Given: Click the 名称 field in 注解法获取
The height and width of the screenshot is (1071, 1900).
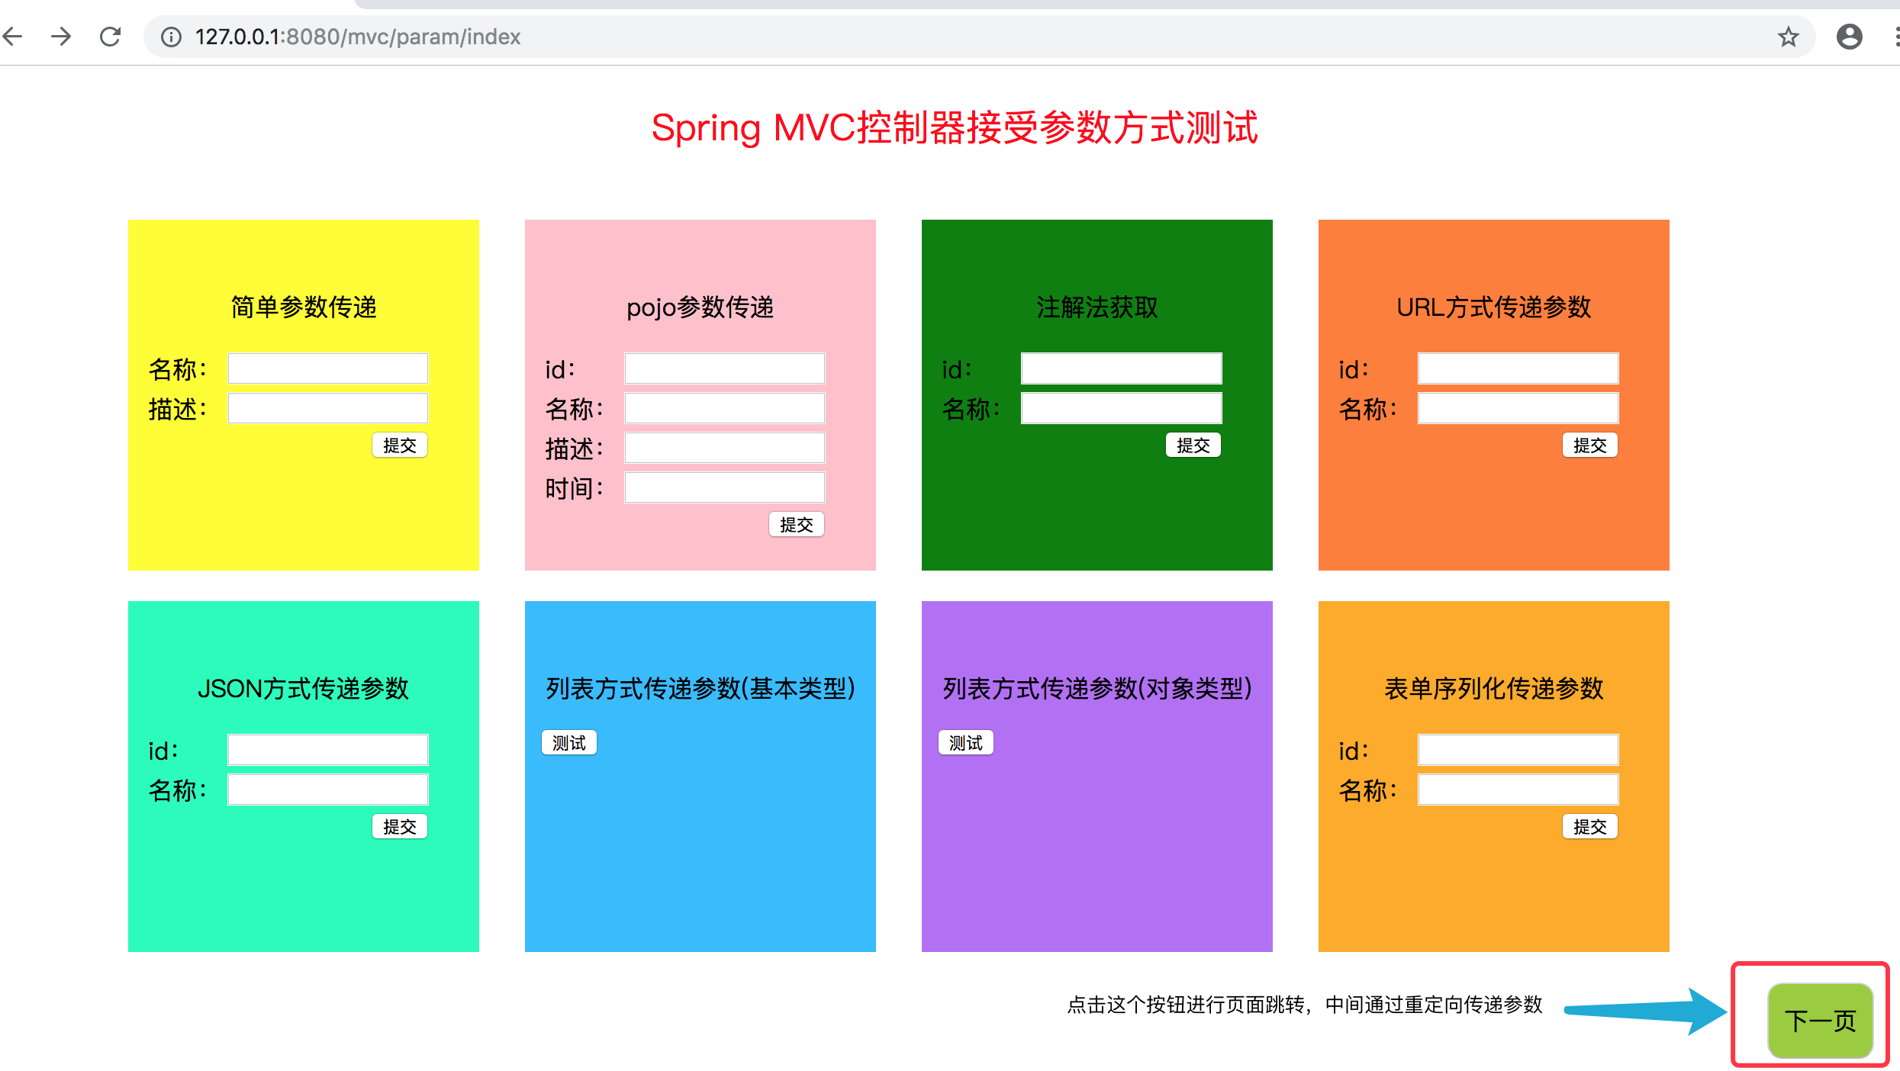Looking at the screenshot, I should coord(1122,408).
